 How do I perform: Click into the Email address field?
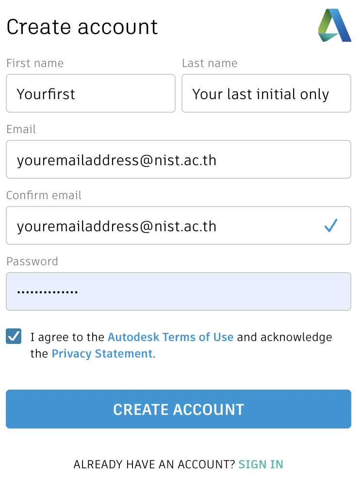coord(178,159)
